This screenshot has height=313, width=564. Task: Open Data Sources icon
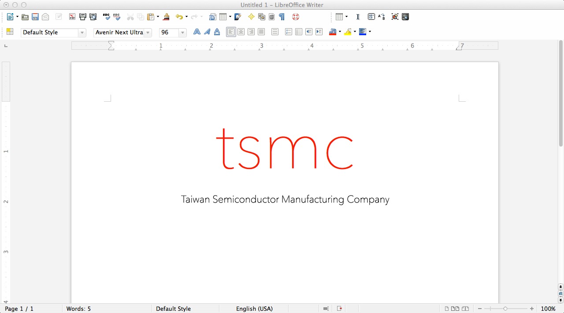point(272,17)
